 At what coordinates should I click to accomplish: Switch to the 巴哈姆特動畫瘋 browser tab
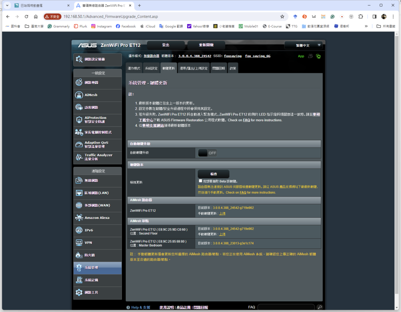tap(42, 5)
